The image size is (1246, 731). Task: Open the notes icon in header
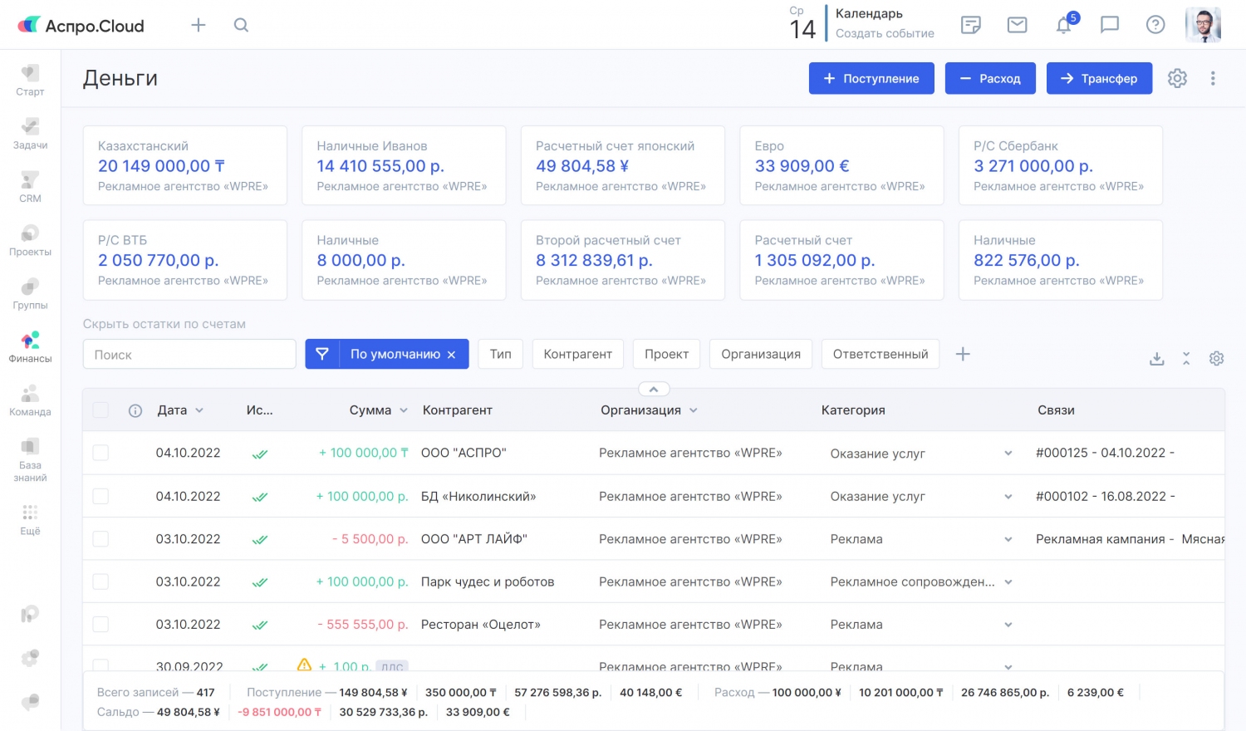coord(970,25)
